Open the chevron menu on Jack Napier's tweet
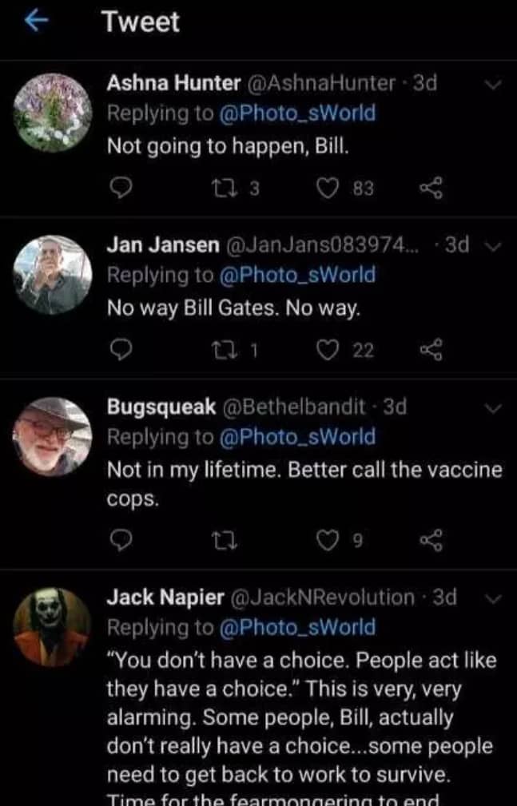517x806 pixels. click(x=493, y=598)
